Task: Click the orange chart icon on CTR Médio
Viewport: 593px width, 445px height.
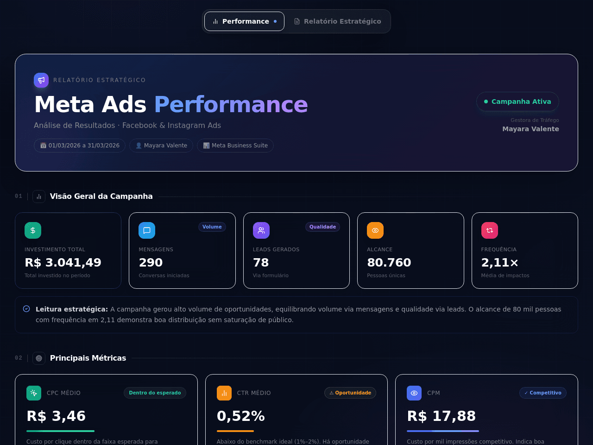Action: tap(224, 393)
